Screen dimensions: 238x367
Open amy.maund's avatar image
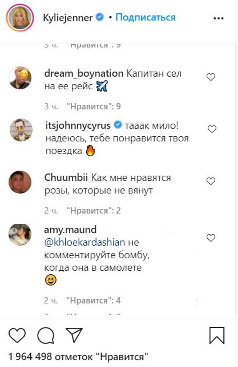pyautogui.click(x=20, y=234)
